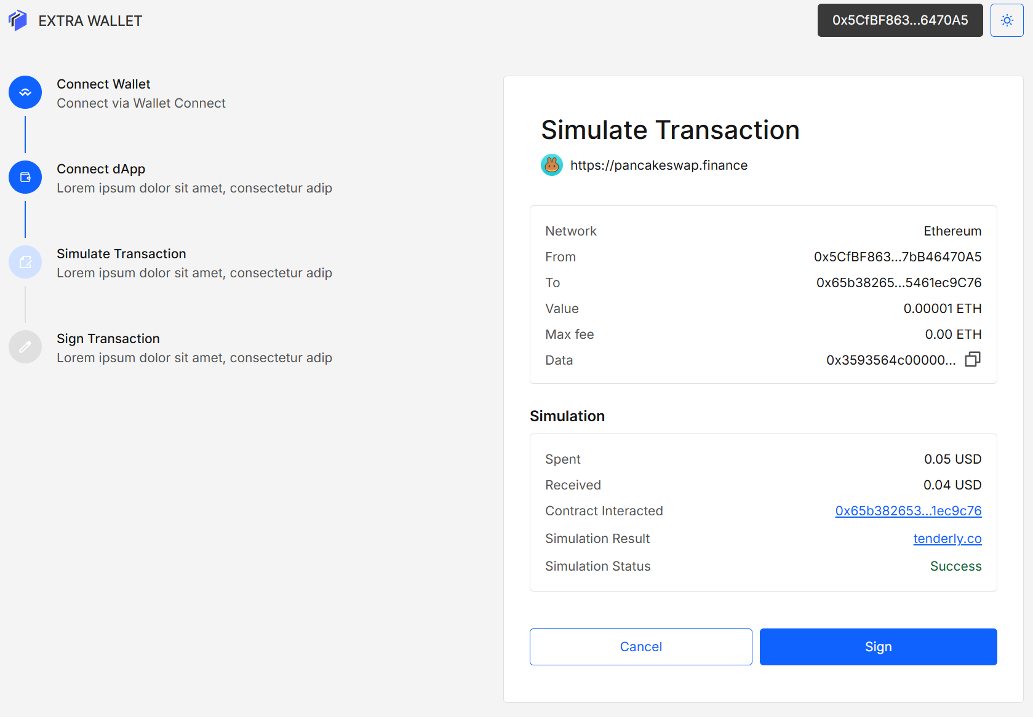This screenshot has height=717, width=1033.
Task: Select the Connect dApp step title
Action: (x=101, y=169)
